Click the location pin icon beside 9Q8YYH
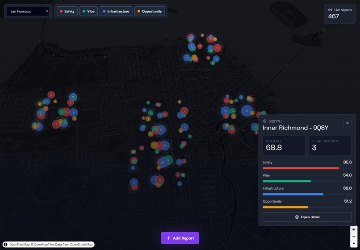Viewport: 360px width, 250px height. 264,121
